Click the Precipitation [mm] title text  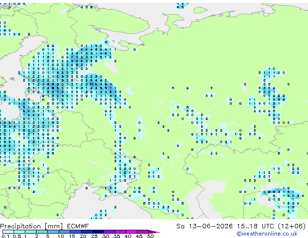[x=32, y=226]
